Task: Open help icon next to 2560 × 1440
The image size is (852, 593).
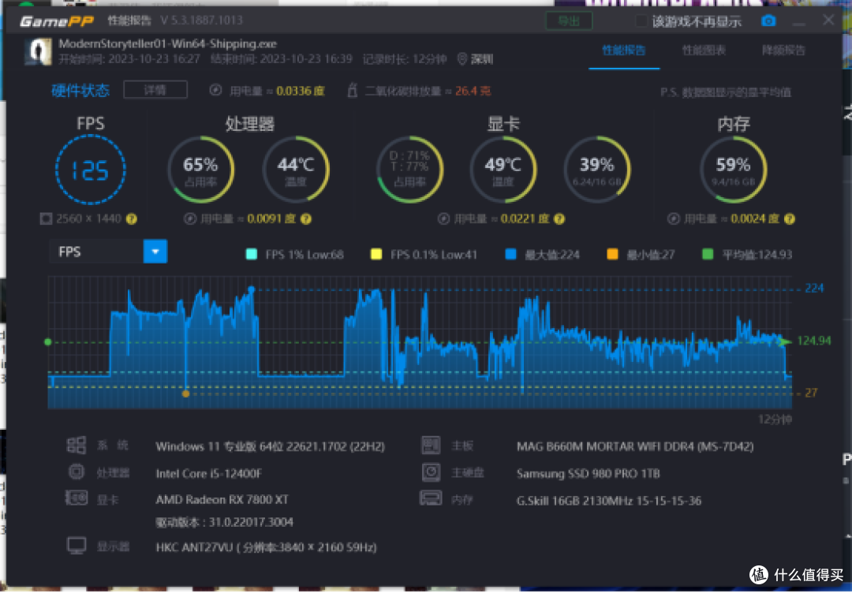Action: click(132, 219)
